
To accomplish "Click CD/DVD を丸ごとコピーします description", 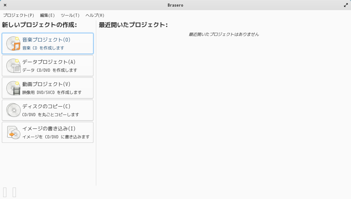I will point(51,115).
